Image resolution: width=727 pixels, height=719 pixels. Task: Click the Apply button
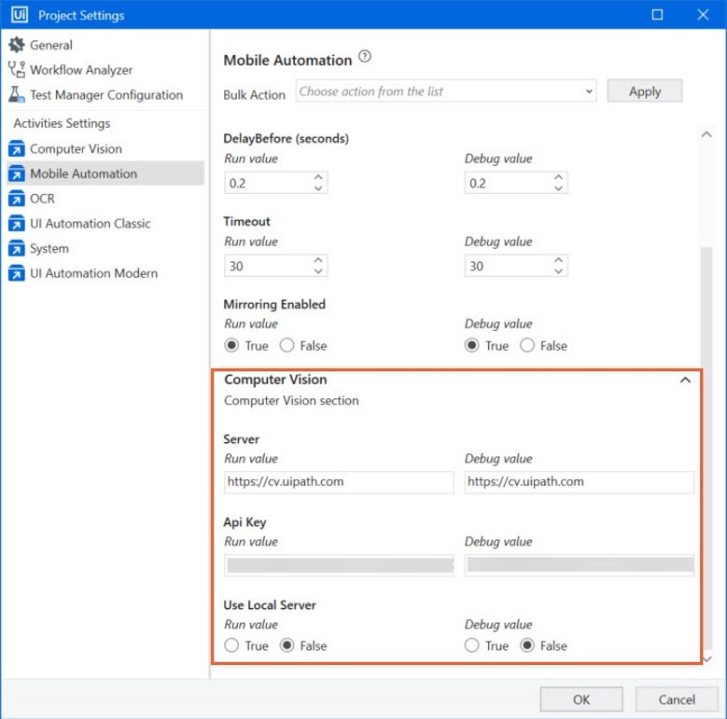pos(645,90)
